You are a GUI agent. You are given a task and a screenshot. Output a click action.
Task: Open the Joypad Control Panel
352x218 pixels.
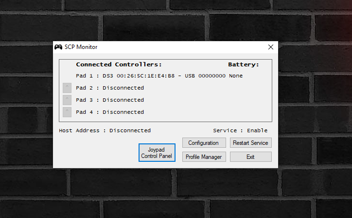click(157, 153)
